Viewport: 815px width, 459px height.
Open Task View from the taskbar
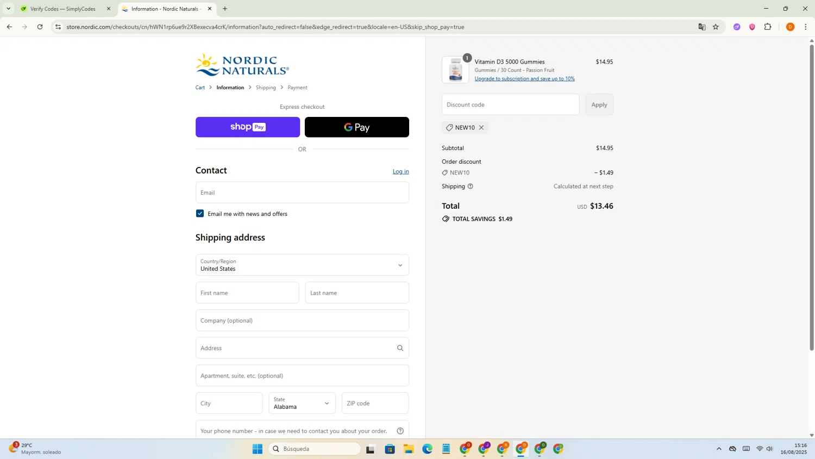(371, 449)
